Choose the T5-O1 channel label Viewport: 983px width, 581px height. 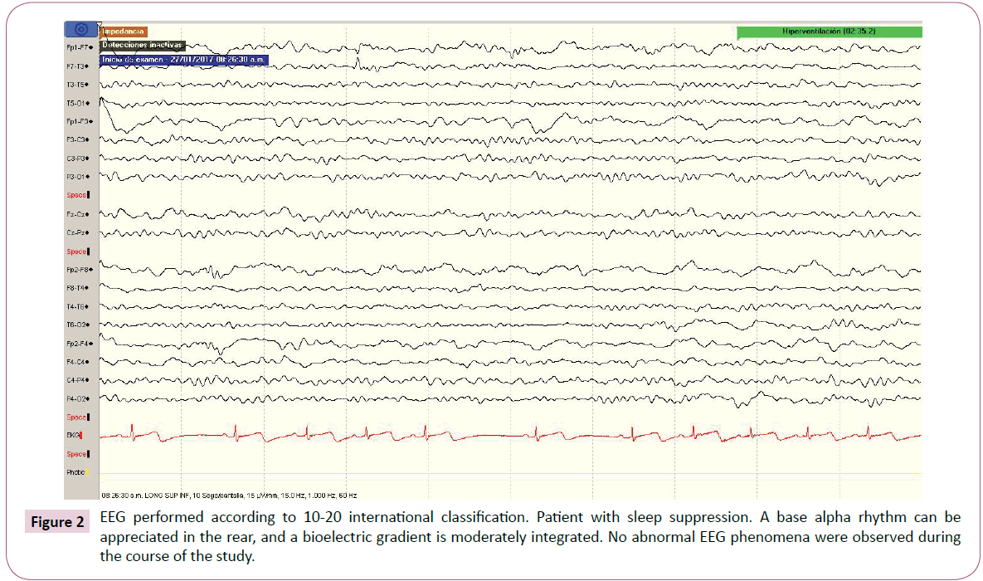tap(78, 103)
